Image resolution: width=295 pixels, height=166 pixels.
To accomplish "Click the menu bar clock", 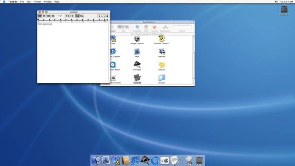I will pyautogui.click(x=286, y=2).
